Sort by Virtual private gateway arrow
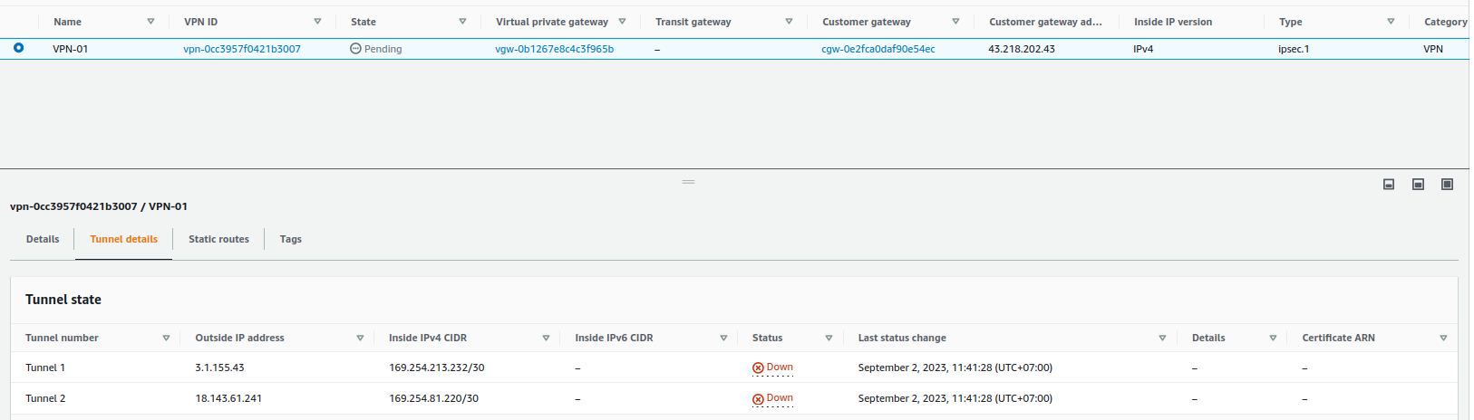Screen dimensions: 1474x420 click(x=622, y=22)
